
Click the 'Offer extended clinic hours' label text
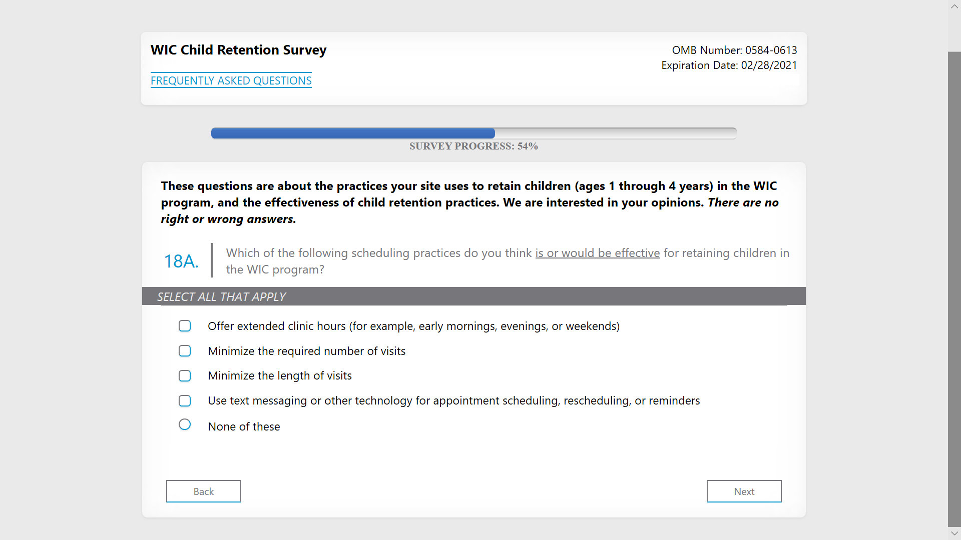click(x=413, y=326)
